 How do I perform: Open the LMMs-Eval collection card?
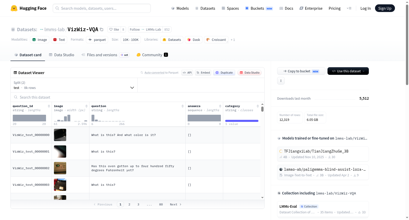click(x=323, y=209)
